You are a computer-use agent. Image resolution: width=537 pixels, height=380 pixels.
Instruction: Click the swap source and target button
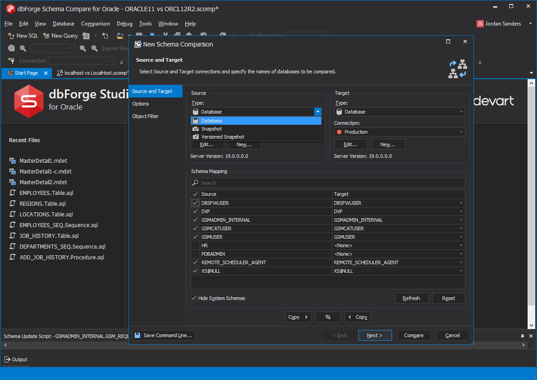click(328, 317)
